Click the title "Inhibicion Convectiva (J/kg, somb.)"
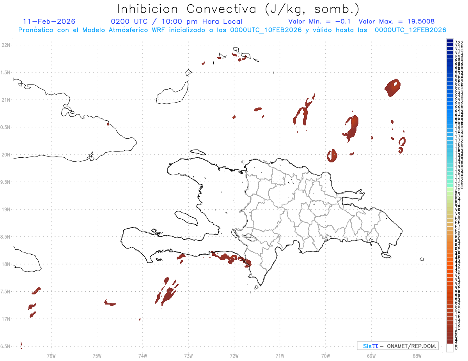 pyautogui.click(x=238, y=9)
